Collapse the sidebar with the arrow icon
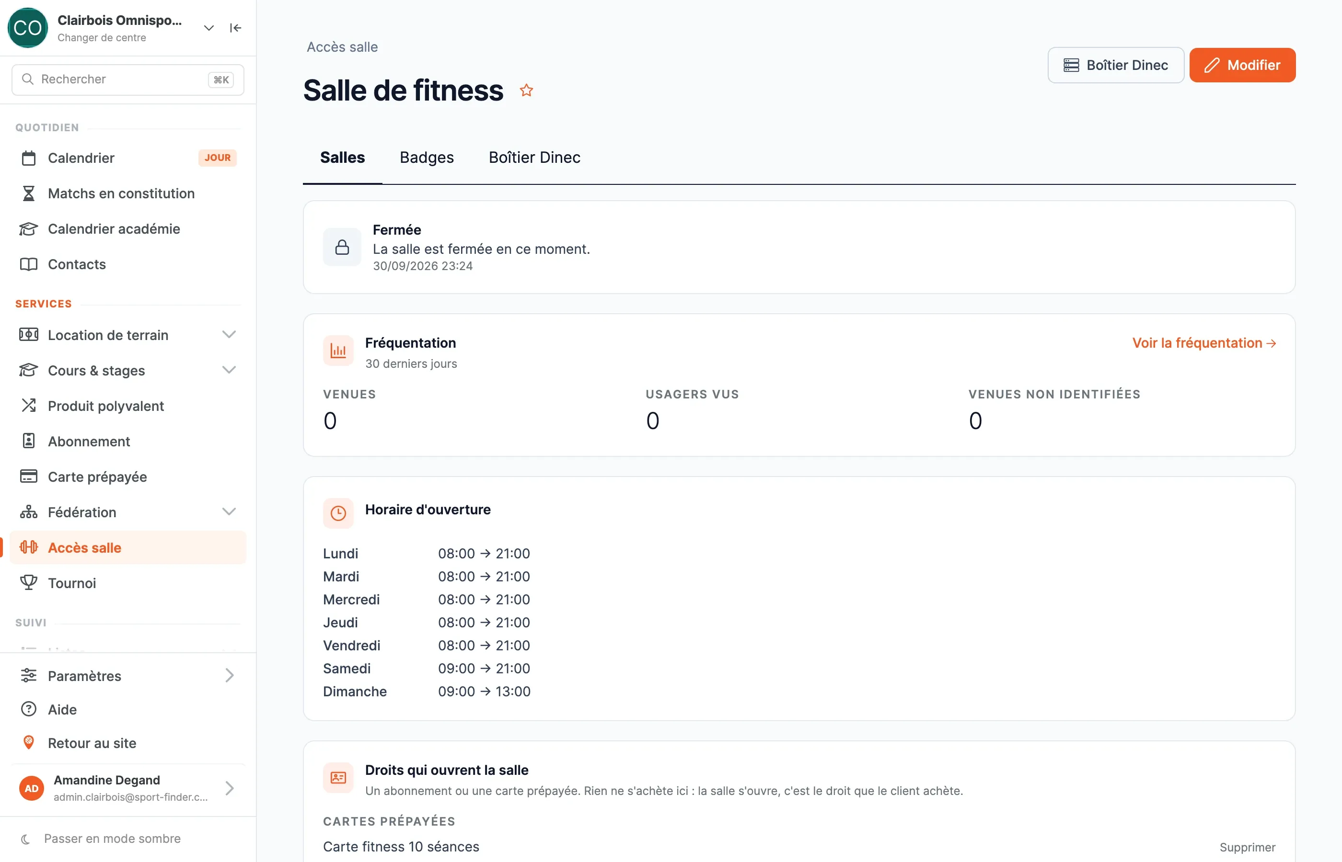This screenshot has height=862, width=1342. 235,28
